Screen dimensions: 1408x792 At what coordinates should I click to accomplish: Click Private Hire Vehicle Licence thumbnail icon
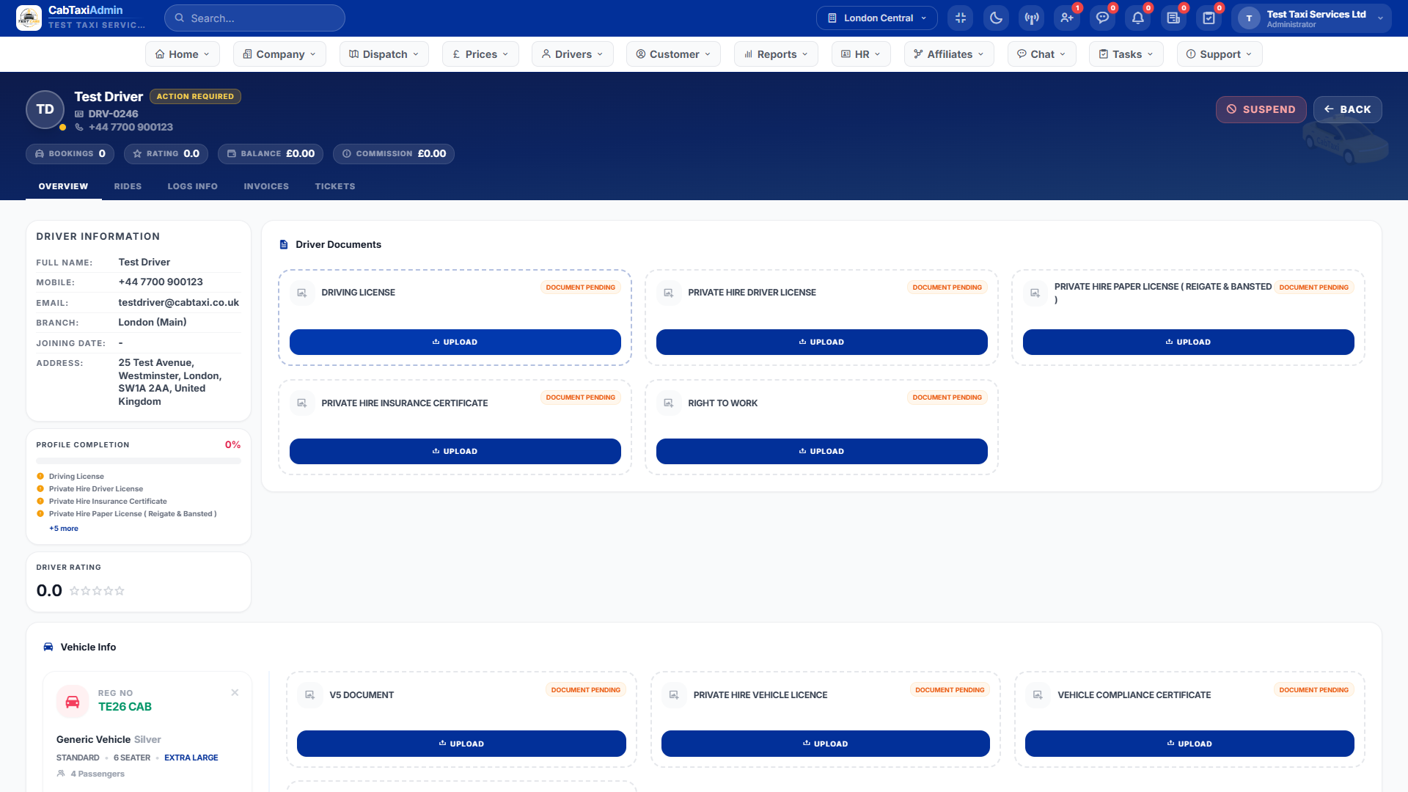(x=674, y=694)
